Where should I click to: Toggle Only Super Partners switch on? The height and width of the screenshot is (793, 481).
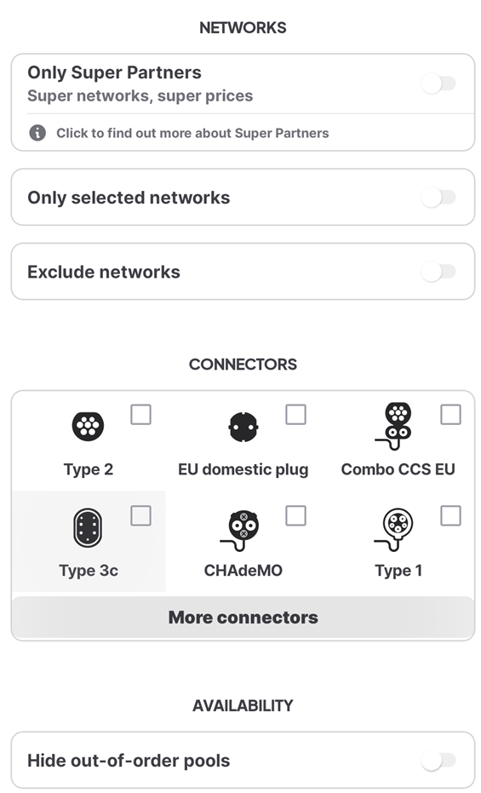tap(438, 83)
